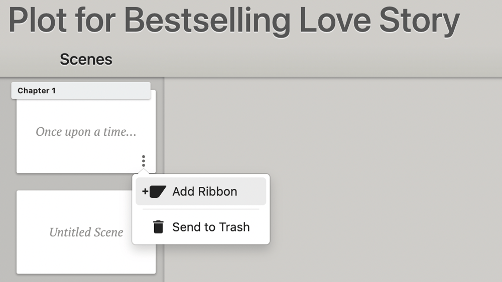
Task: Edit the "Once upon a time..." title text
Action: (x=86, y=132)
